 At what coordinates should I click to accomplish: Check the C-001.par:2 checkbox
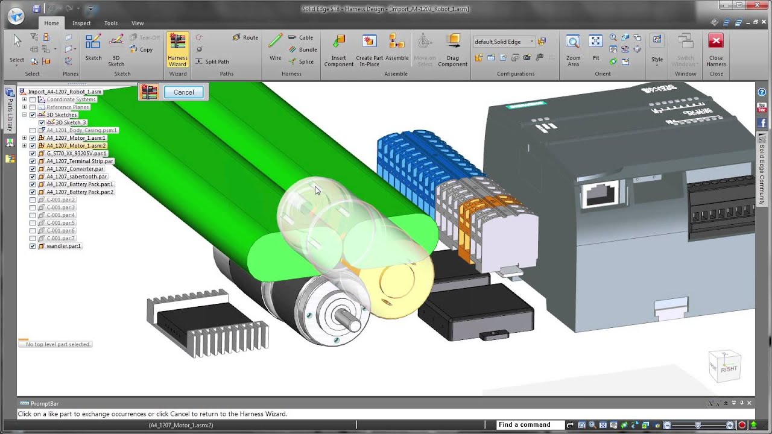33,200
